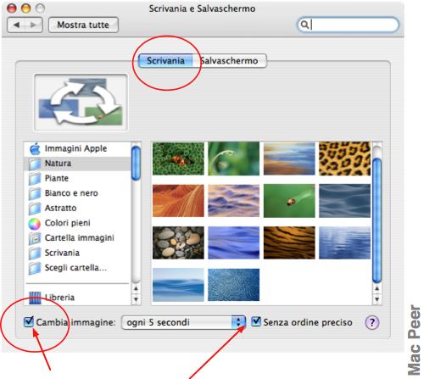This screenshot has height=379, width=424.
Task: Click the Mostra tutte button
Action: pyautogui.click(x=83, y=25)
